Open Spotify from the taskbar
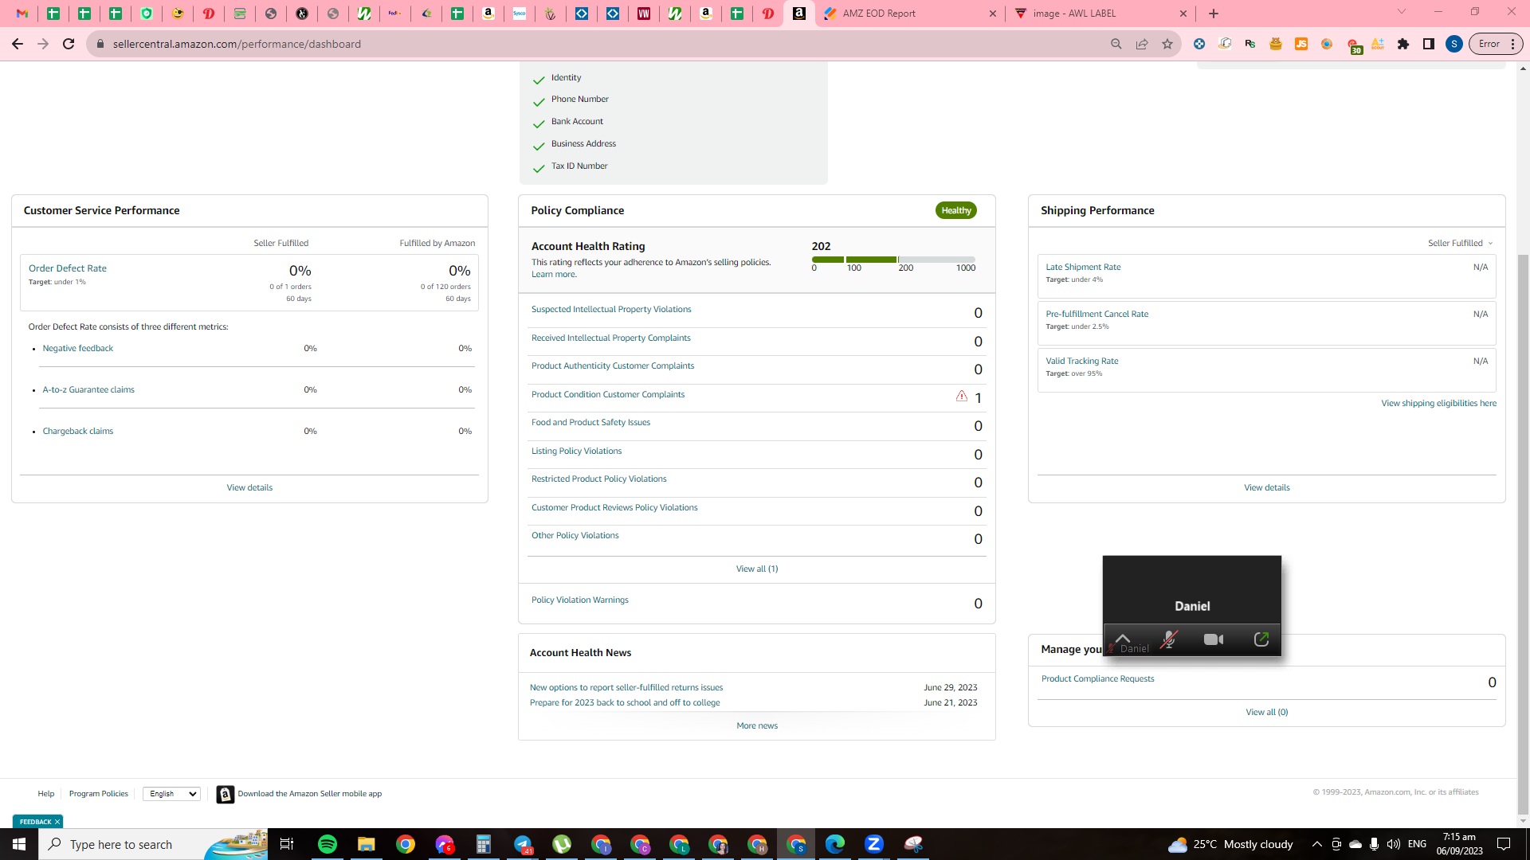 (328, 844)
